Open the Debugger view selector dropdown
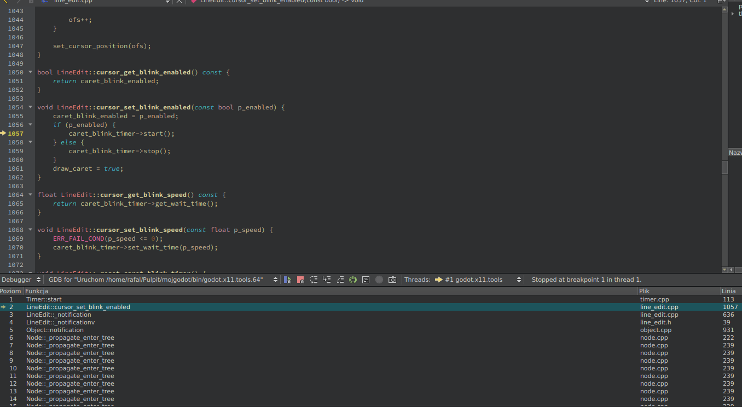This screenshot has height=407, width=742. pos(21,280)
